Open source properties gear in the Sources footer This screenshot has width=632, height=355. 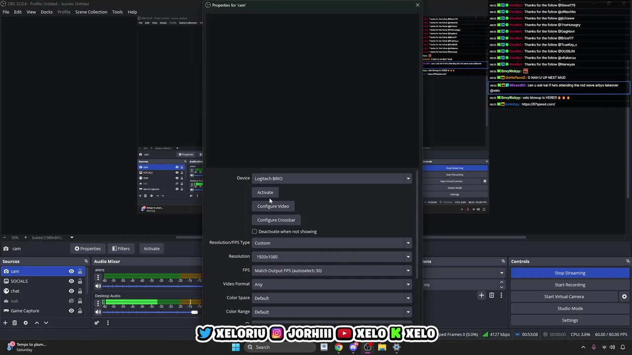[x=26, y=323]
